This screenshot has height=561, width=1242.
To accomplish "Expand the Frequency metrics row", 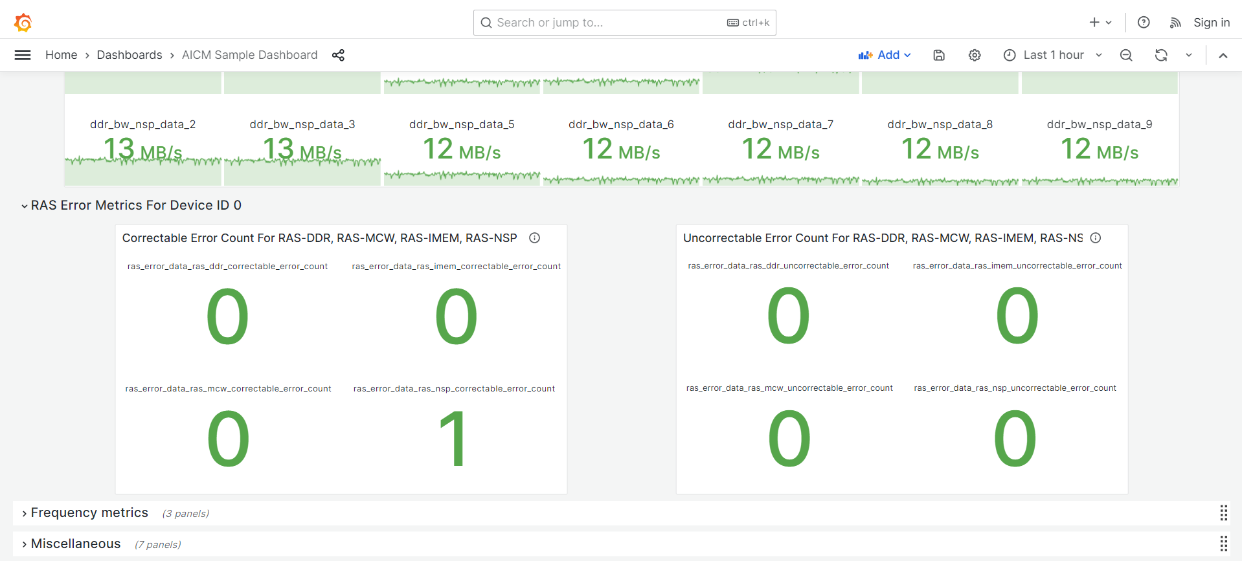I will coord(89,512).
